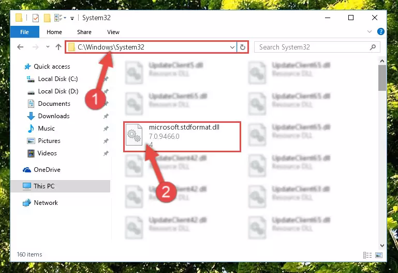Refresh the System32 folder

(x=243, y=47)
